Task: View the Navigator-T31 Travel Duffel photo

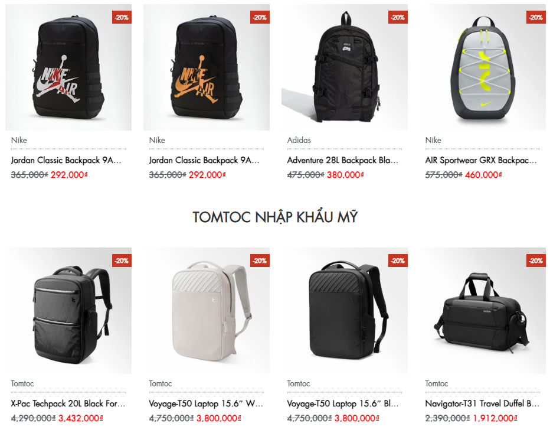Action: tap(483, 311)
